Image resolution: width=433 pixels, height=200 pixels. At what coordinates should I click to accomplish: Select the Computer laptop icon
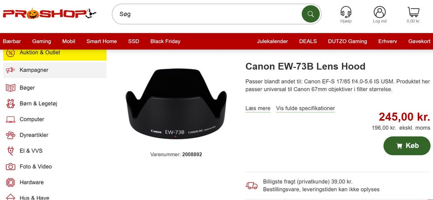coord(10,119)
